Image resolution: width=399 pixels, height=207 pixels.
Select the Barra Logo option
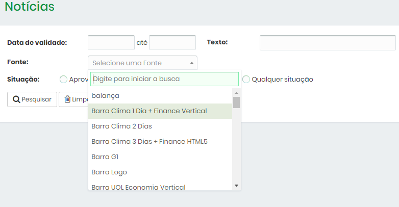coord(160,172)
